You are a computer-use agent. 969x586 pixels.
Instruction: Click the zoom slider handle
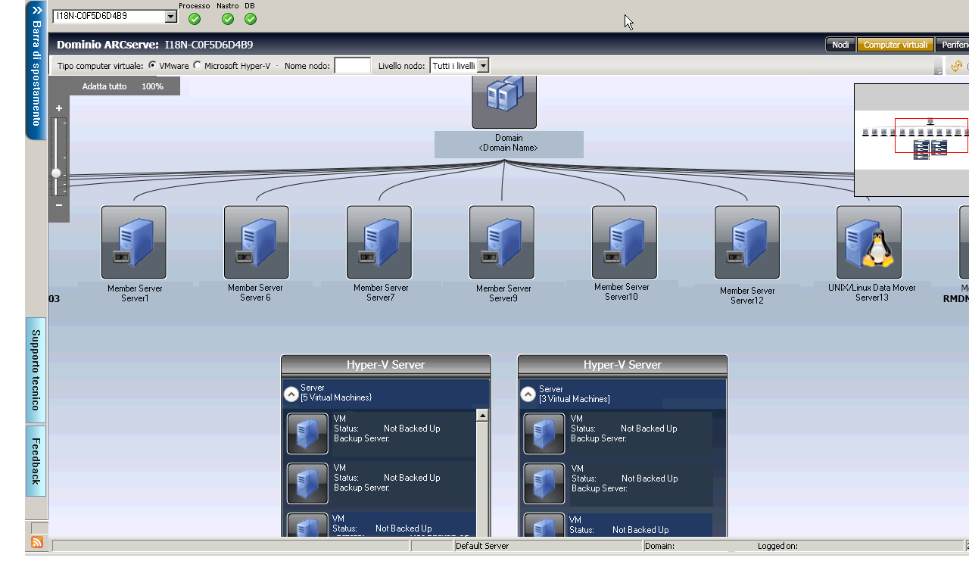56,173
